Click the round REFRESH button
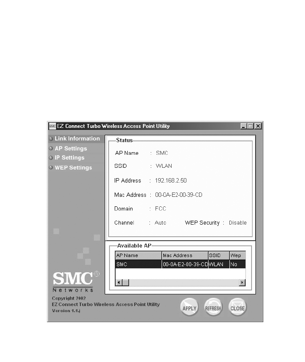305x362 pixels. (213, 307)
